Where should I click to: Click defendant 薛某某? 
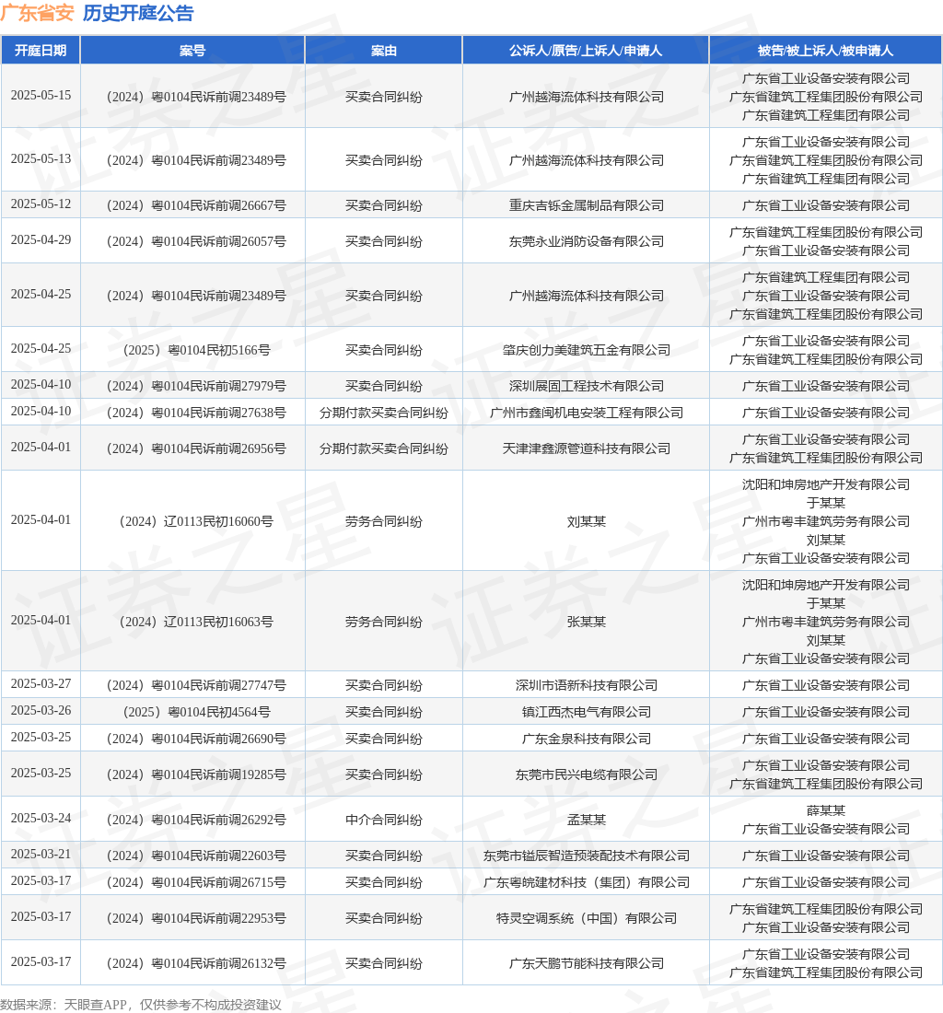(x=825, y=810)
